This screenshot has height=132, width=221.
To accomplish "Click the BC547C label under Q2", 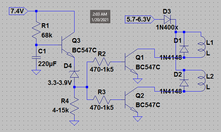I will (x=148, y=105).
